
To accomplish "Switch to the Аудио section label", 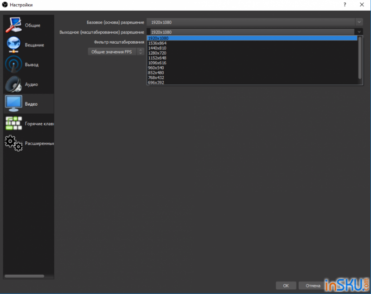I will [32, 84].
